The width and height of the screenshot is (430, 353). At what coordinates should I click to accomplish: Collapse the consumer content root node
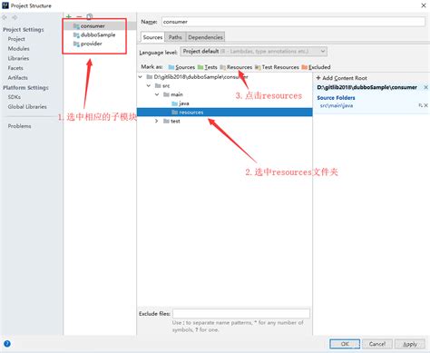click(x=141, y=77)
